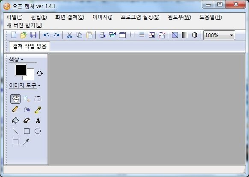
Task: Select the rectangular selection tool
Action: tap(38, 99)
